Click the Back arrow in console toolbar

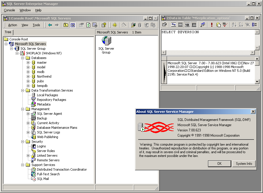[x=50, y=25]
